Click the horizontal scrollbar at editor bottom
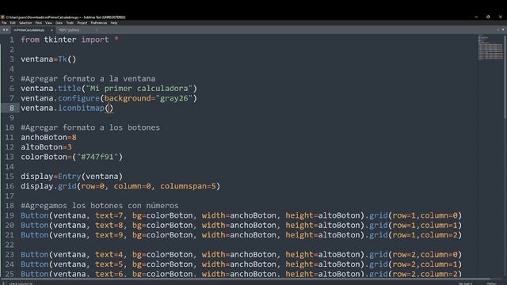 (x=246, y=279)
